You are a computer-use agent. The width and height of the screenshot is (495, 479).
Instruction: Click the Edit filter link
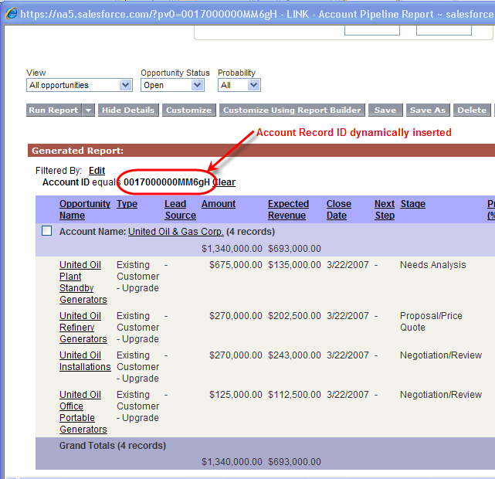(x=97, y=171)
